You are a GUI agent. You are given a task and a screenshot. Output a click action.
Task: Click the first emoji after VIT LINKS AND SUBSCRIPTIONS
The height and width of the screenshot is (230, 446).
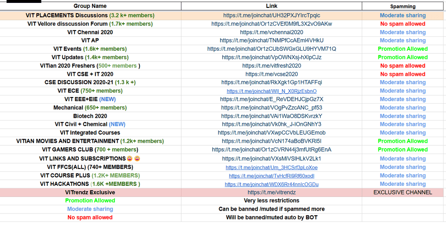point(130,158)
